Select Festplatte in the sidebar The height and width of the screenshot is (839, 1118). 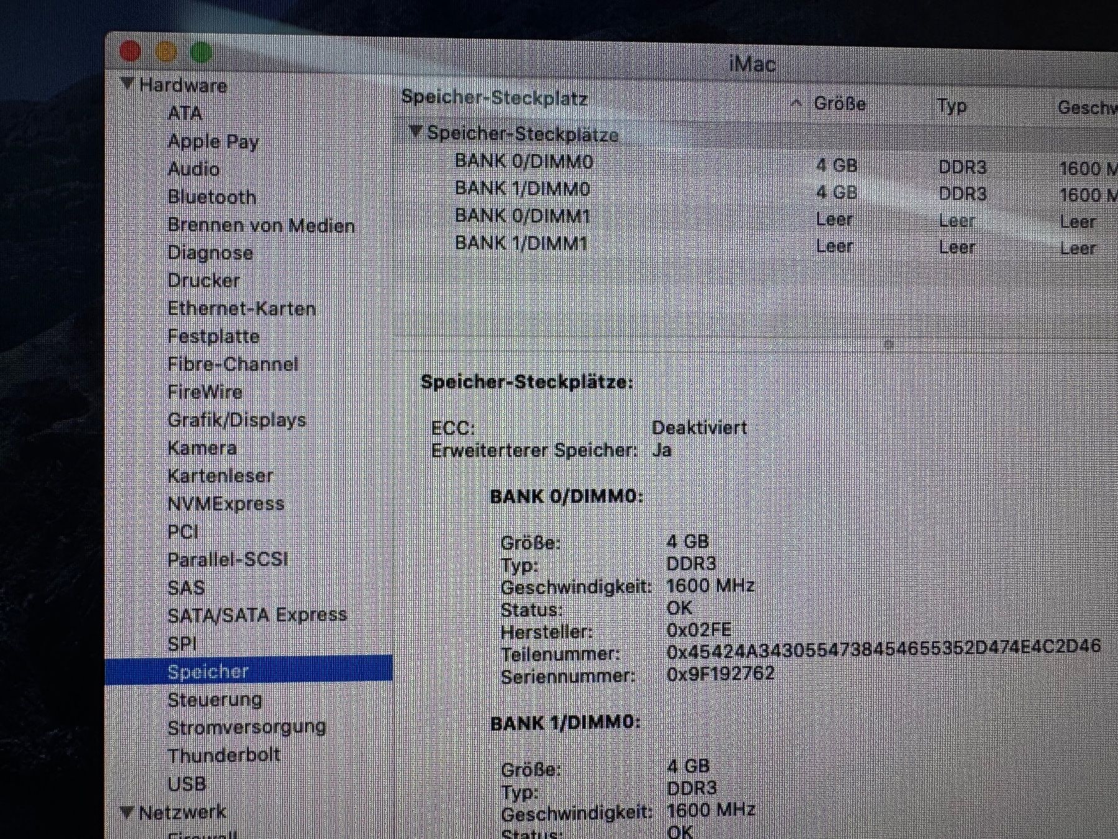tap(214, 336)
